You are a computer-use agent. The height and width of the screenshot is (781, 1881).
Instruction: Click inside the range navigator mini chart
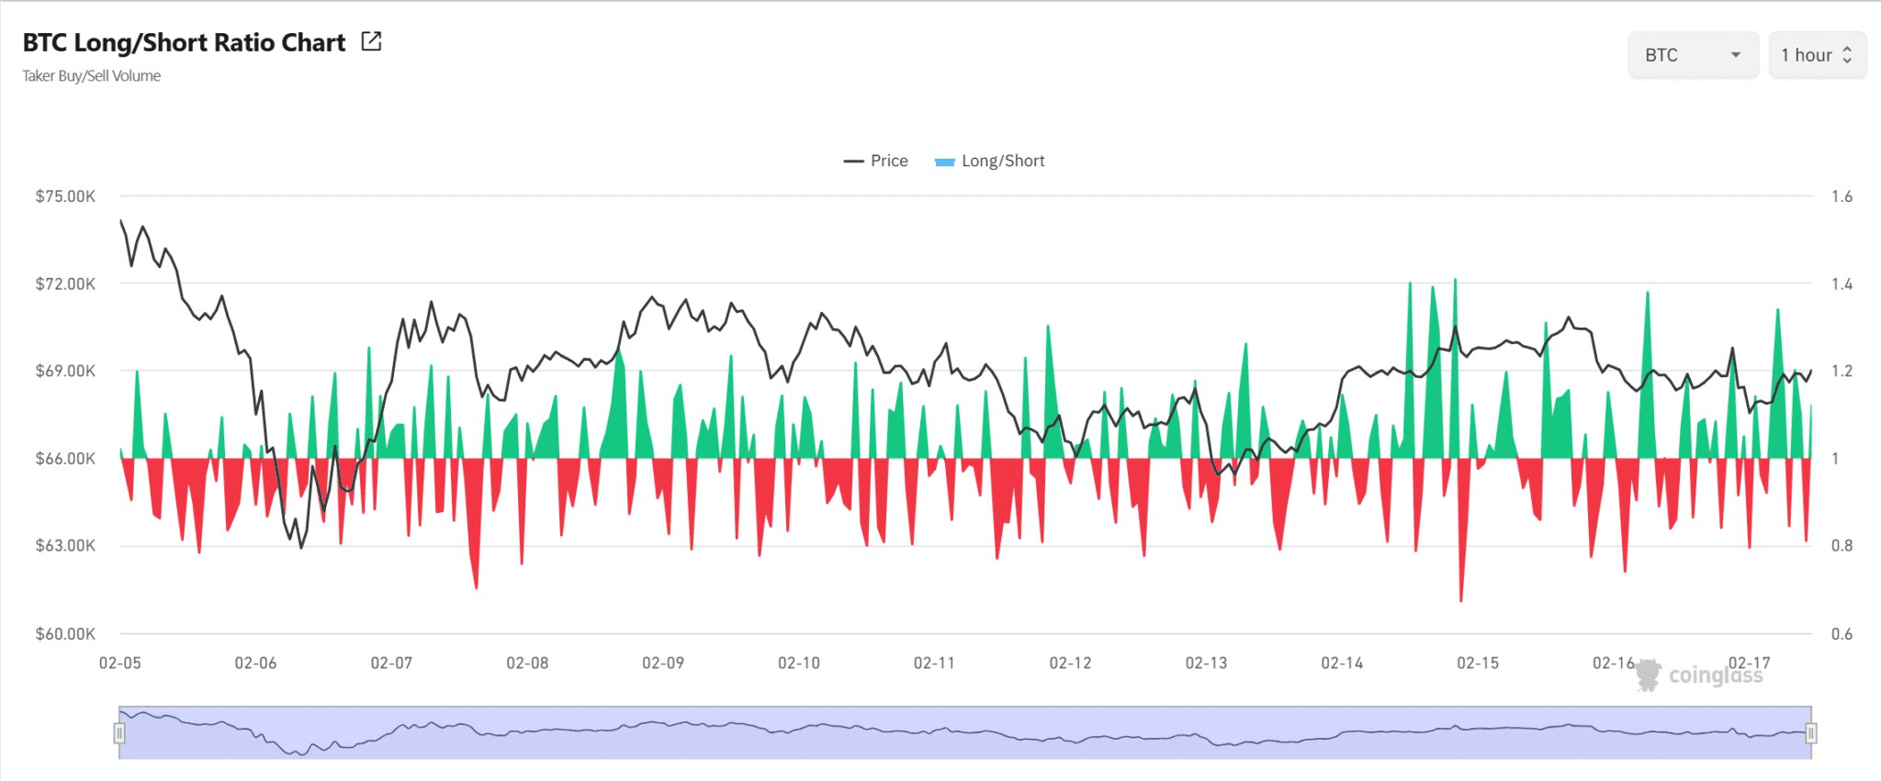pos(964,732)
